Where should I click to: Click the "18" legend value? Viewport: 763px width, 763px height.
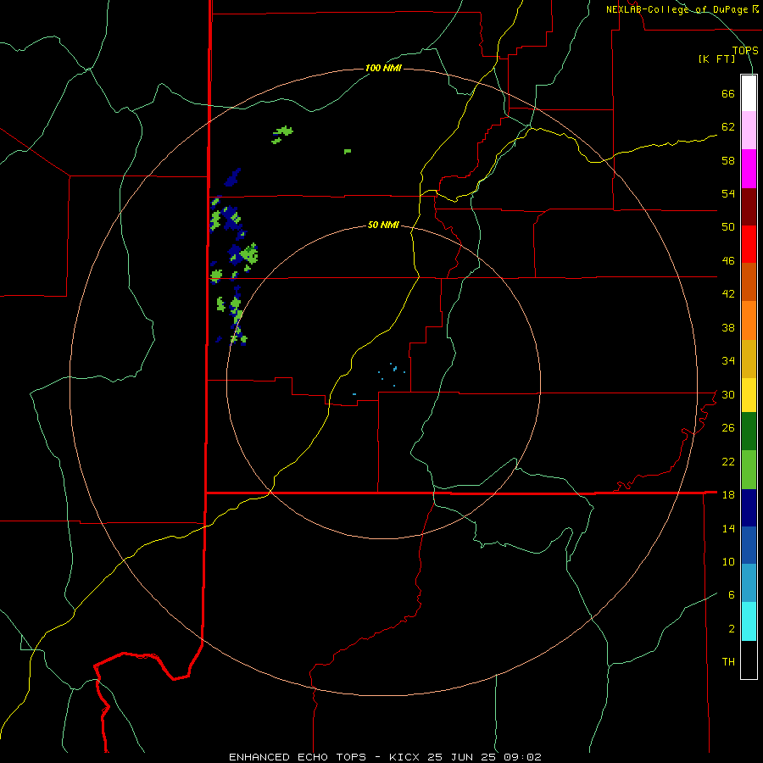click(x=728, y=495)
